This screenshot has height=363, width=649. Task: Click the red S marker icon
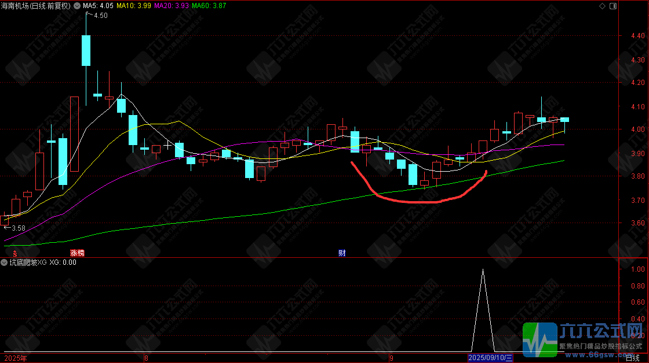[x=15, y=254]
